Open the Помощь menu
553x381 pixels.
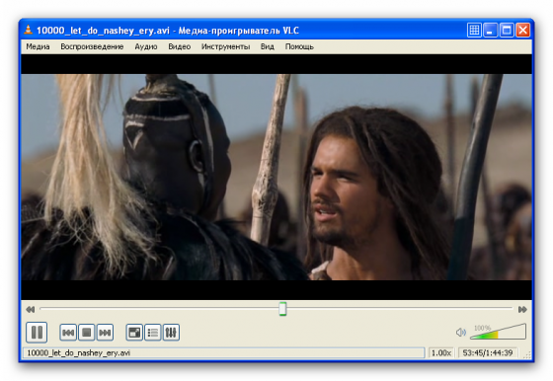[x=299, y=46]
